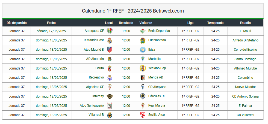Open the Real Murcia team link
The width and height of the screenshot is (268, 124).
click(x=157, y=105)
